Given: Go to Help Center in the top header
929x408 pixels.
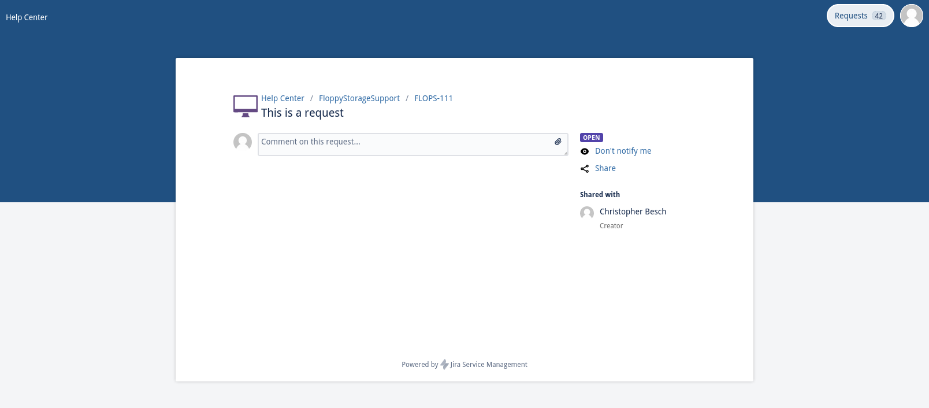Looking at the screenshot, I should tap(27, 17).
